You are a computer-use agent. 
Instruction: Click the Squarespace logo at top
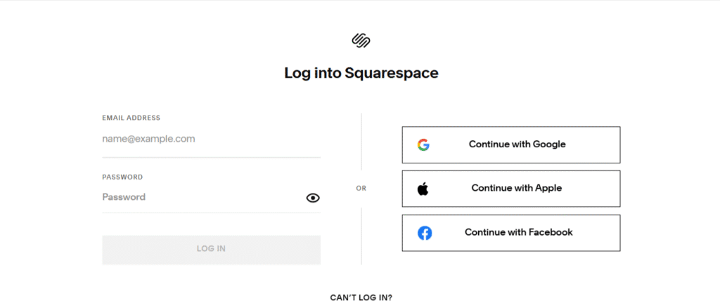[361, 41]
